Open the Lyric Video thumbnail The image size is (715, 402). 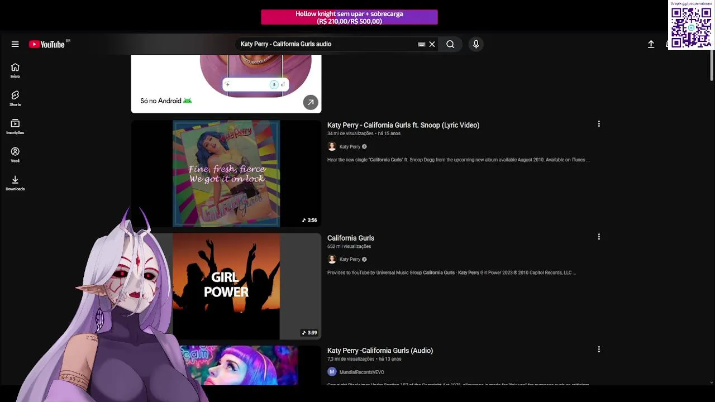(x=226, y=174)
